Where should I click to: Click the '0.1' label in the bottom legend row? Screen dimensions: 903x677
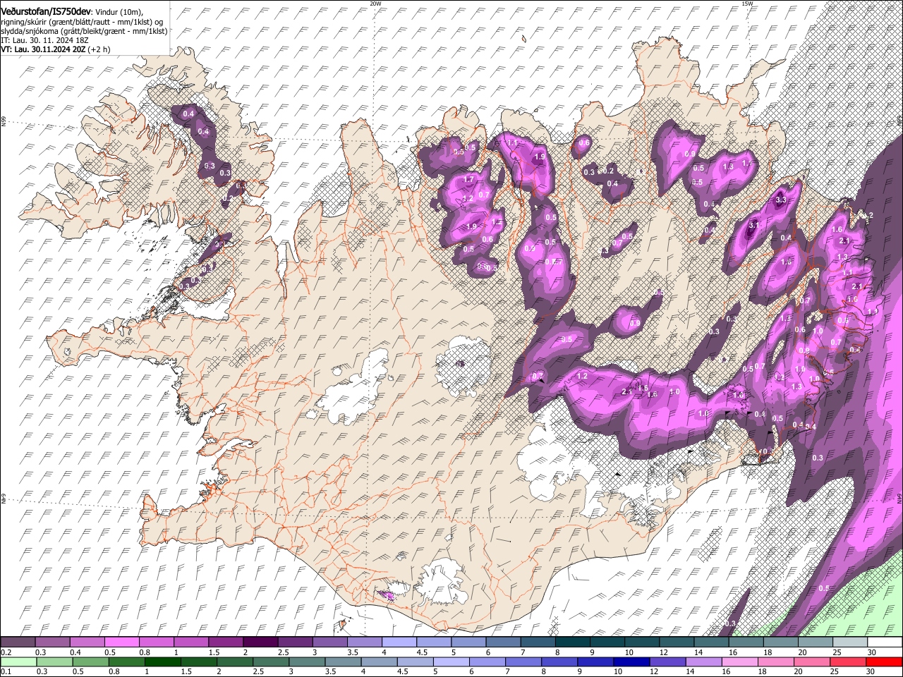tap(5, 671)
